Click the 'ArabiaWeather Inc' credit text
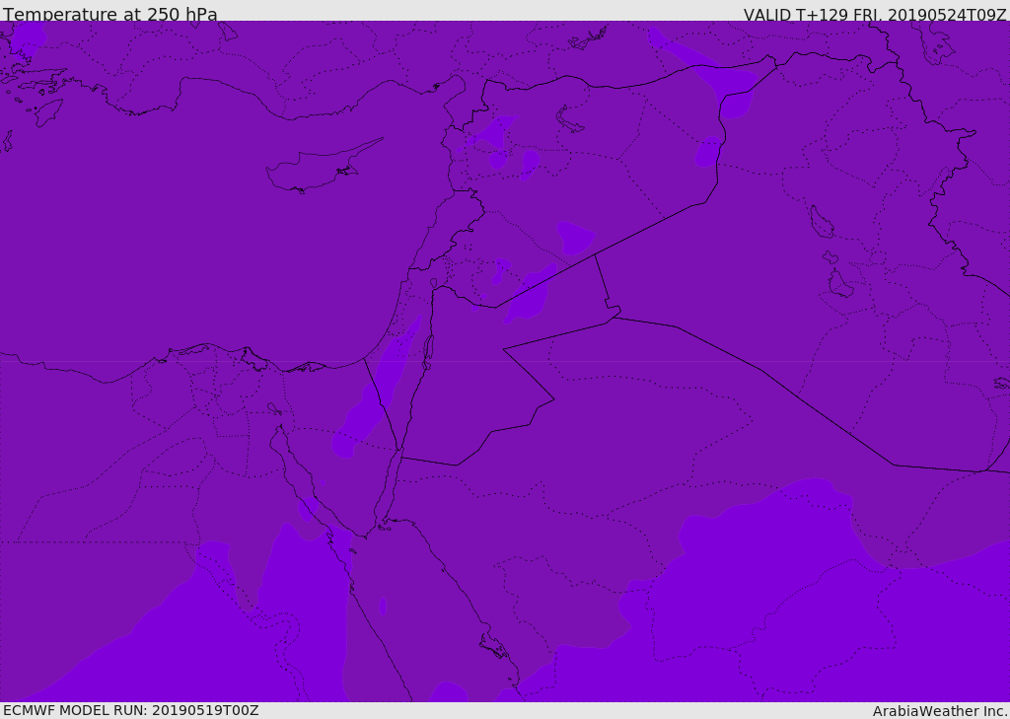 [940, 711]
